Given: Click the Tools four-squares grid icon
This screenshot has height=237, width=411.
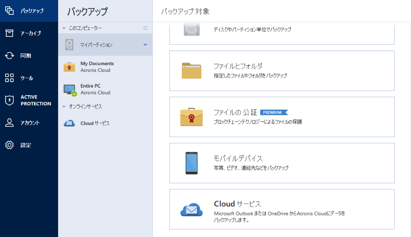Looking at the screenshot, I should [9, 78].
